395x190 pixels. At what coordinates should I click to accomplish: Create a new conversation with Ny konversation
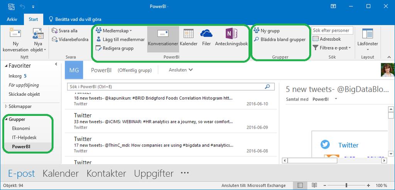[15, 40]
